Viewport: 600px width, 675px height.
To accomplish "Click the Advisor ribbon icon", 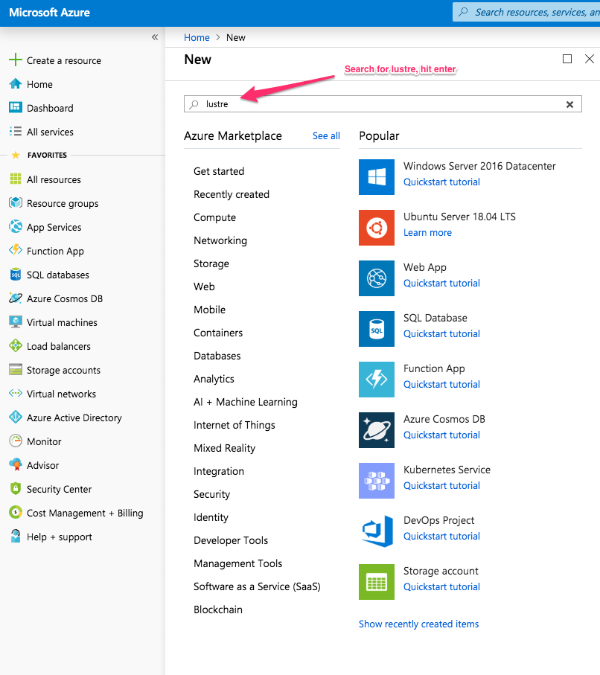I will pos(16,464).
